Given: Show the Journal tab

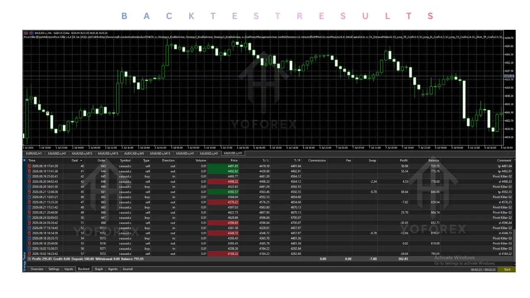Looking at the screenshot, I should pos(128,269).
